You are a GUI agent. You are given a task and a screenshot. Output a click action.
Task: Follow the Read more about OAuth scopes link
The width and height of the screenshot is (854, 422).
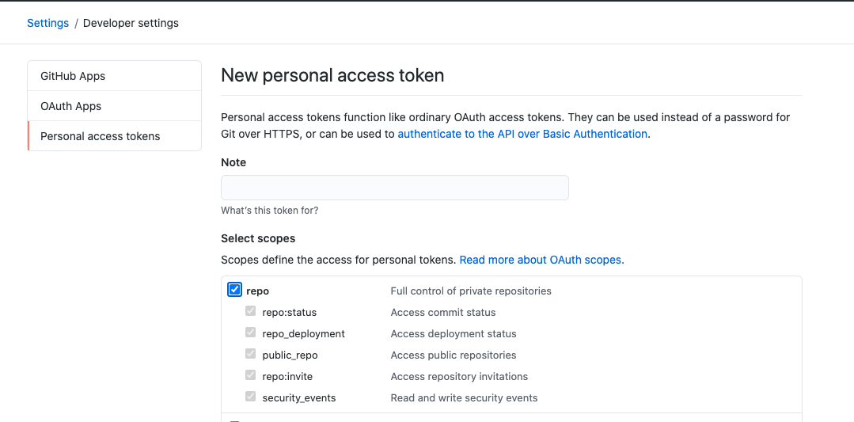click(x=540, y=260)
